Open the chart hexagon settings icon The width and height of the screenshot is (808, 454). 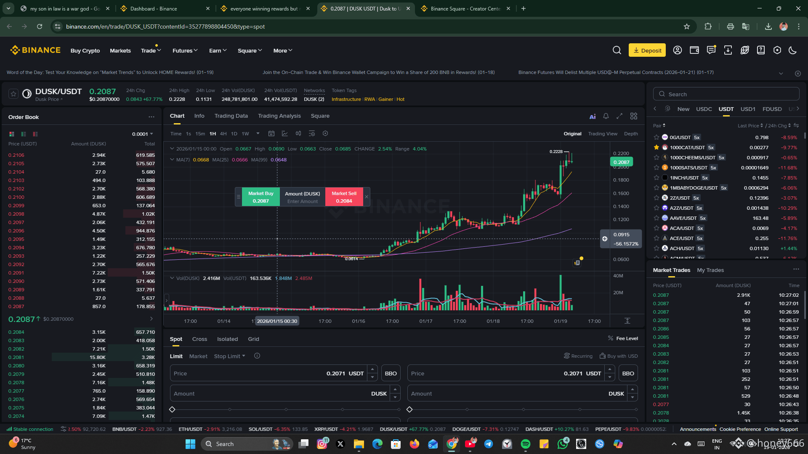point(325,134)
